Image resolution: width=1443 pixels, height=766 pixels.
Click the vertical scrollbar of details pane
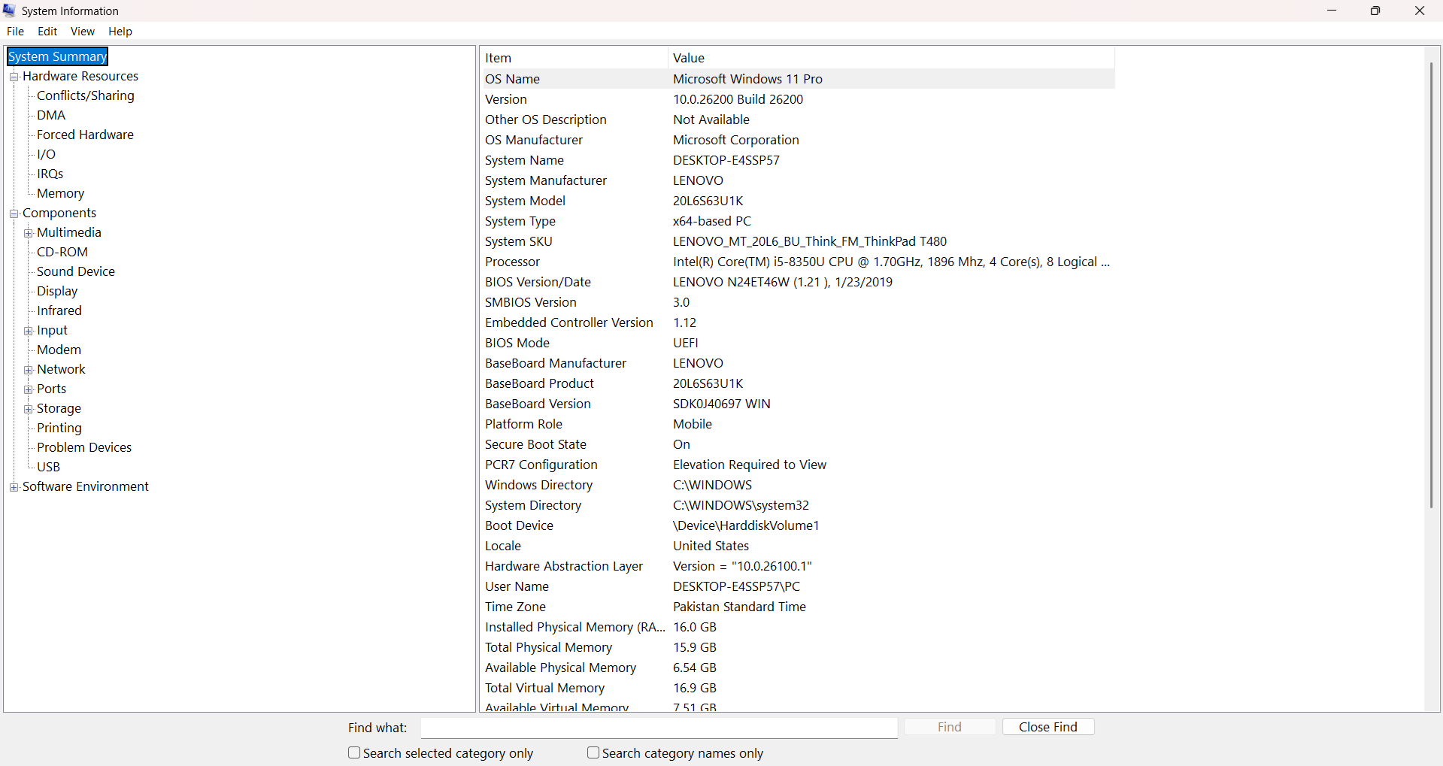click(1432, 286)
